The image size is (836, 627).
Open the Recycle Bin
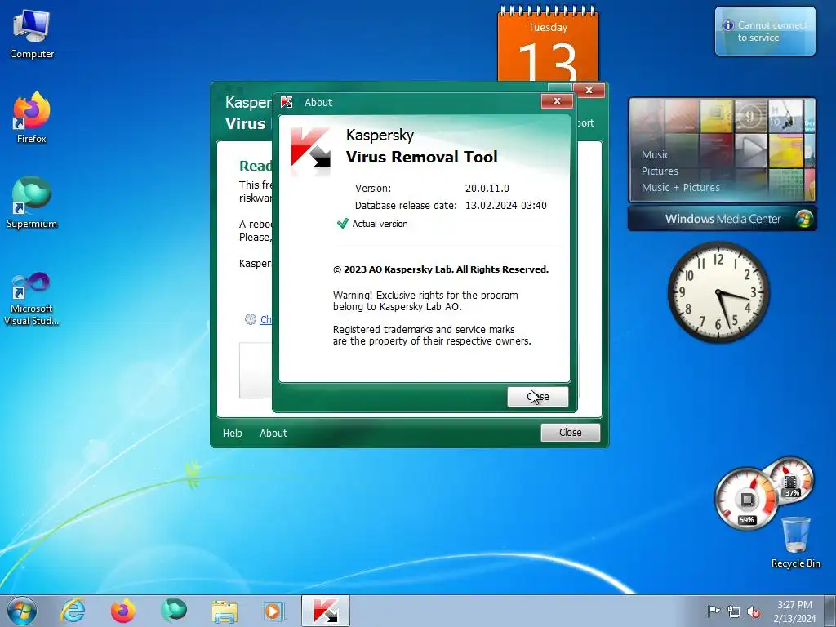tap(795, 542)
